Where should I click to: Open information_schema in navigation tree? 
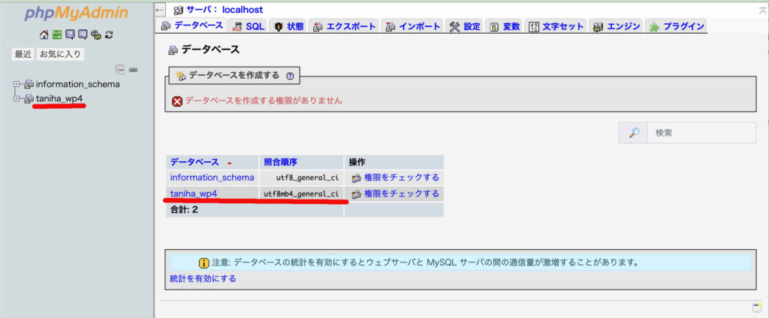77,84
